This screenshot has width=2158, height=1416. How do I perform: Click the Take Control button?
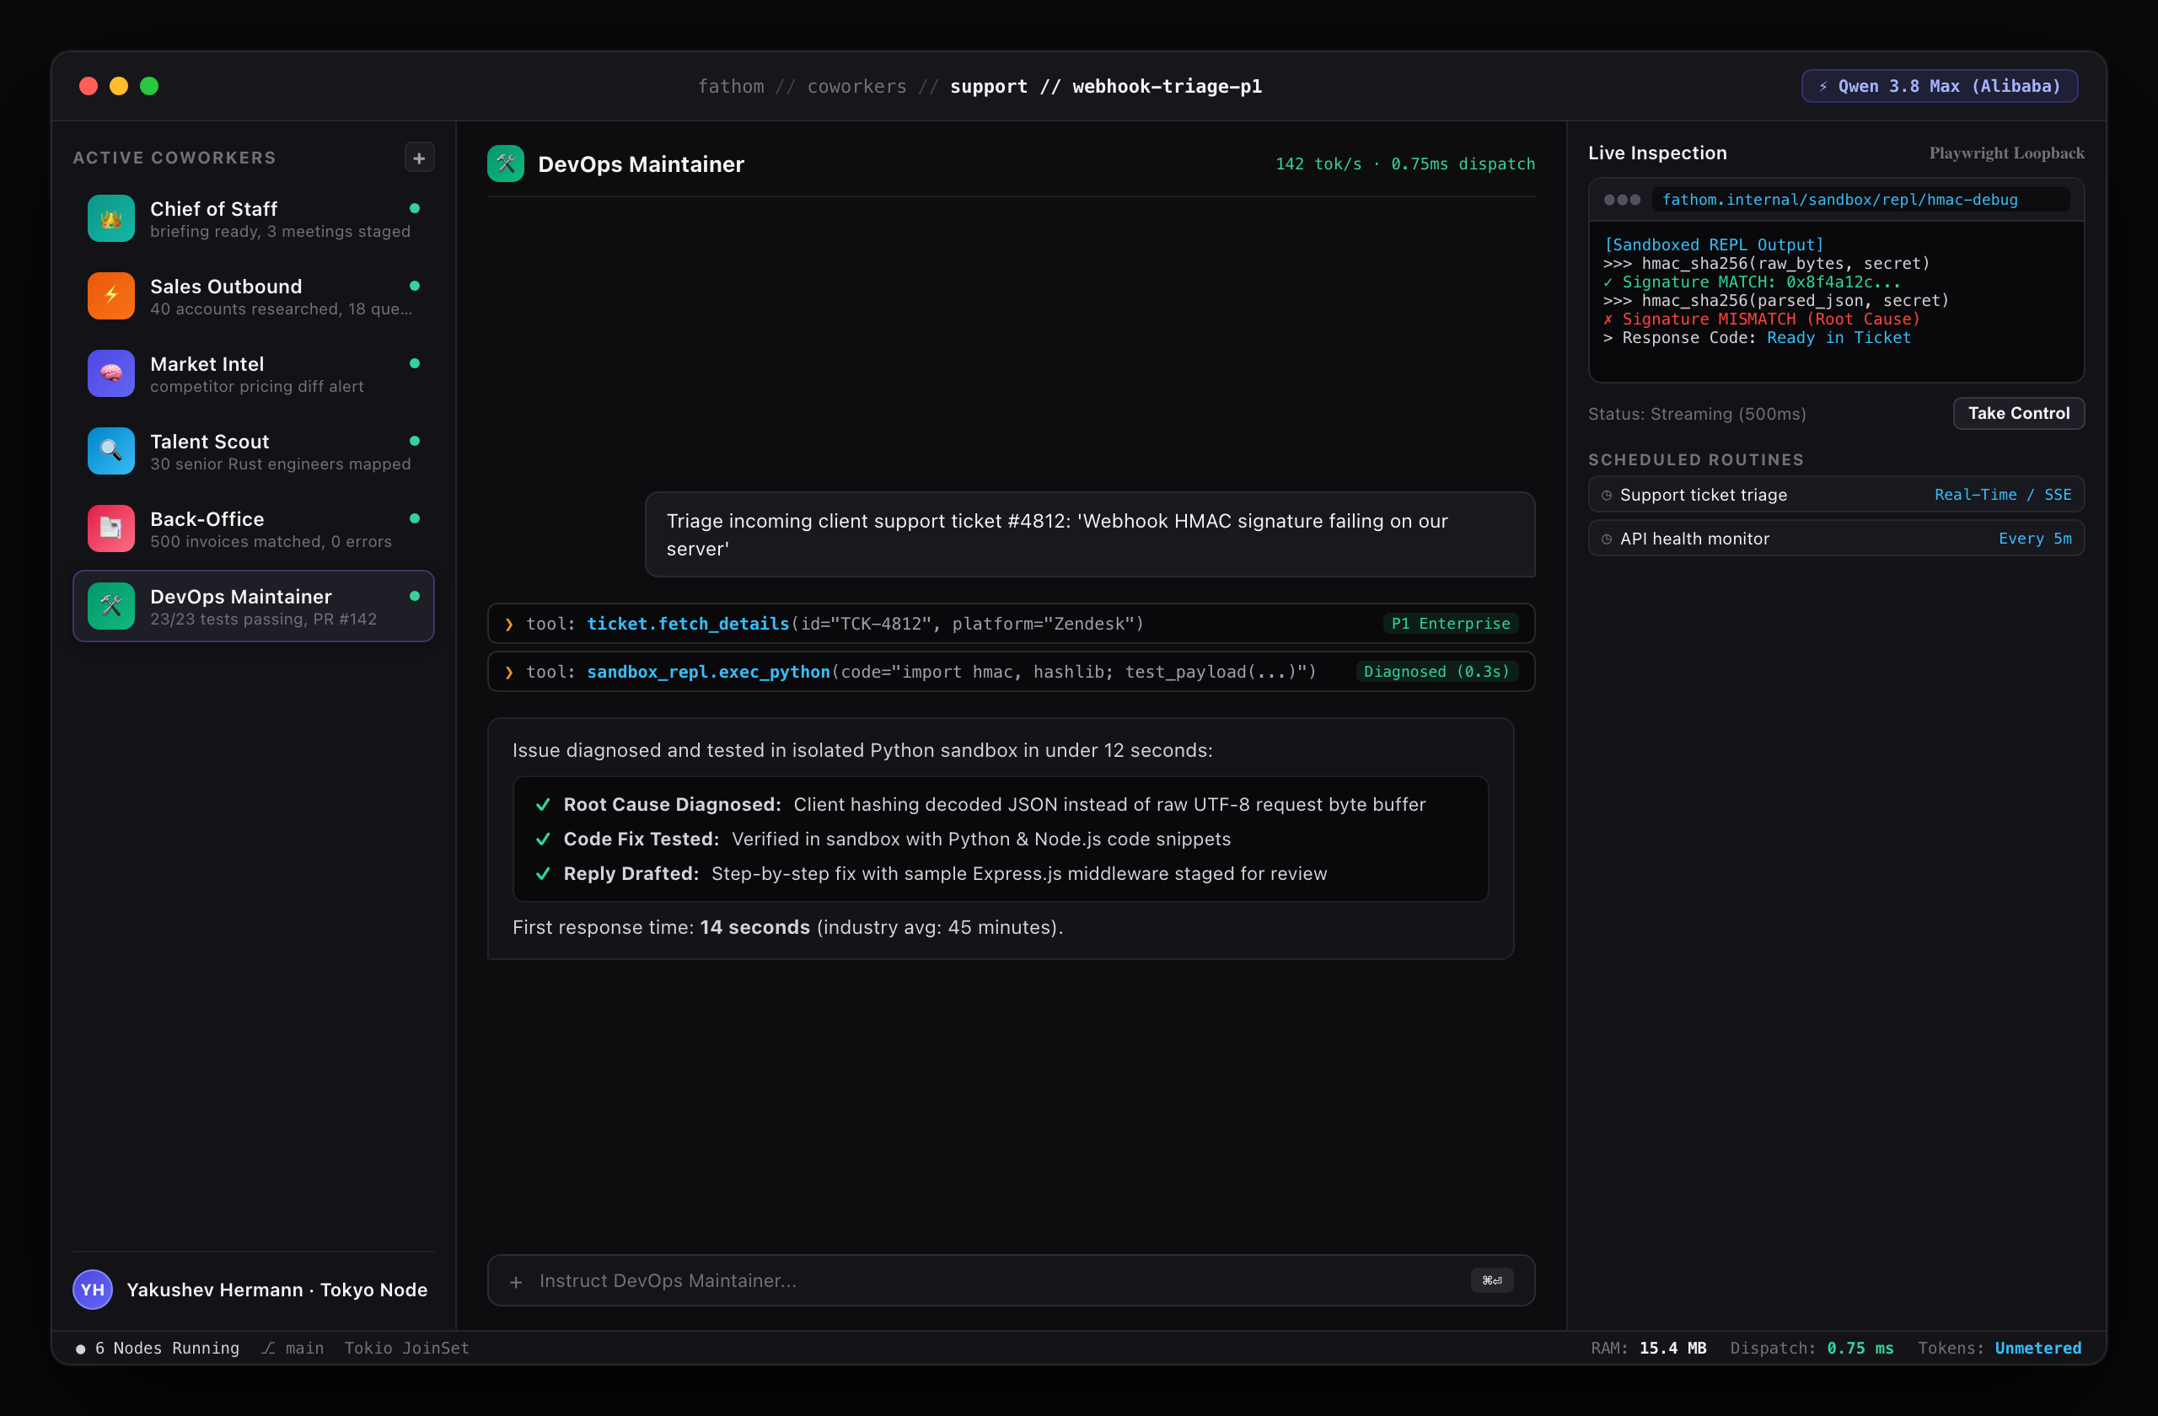click(x=2018, y=413)
